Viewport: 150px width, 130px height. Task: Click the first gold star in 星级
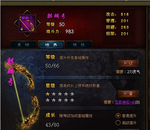(x=48, y=94)
